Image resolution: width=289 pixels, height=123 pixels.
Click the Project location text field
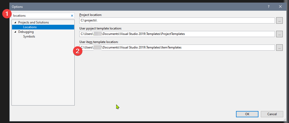tap(177, 20)
